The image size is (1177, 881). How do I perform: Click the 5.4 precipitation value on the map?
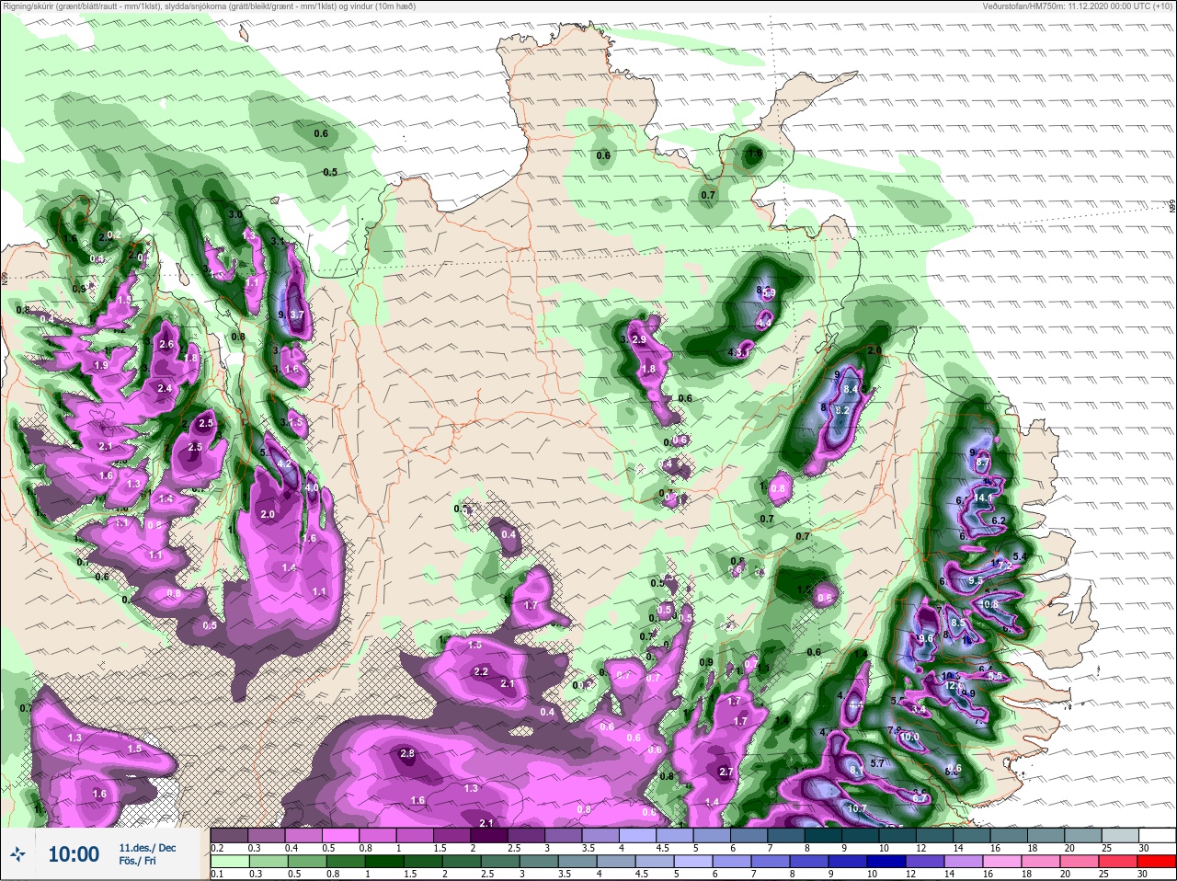tap(1019, 556)
